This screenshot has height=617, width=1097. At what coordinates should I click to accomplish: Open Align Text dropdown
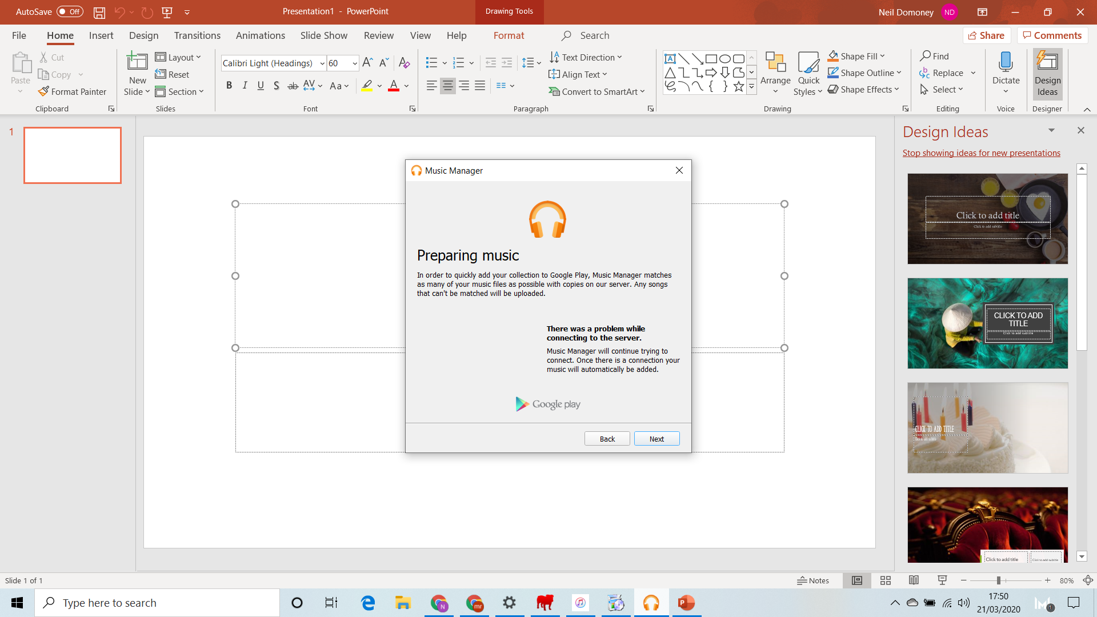pyautogui.click(x=578, y=74)
